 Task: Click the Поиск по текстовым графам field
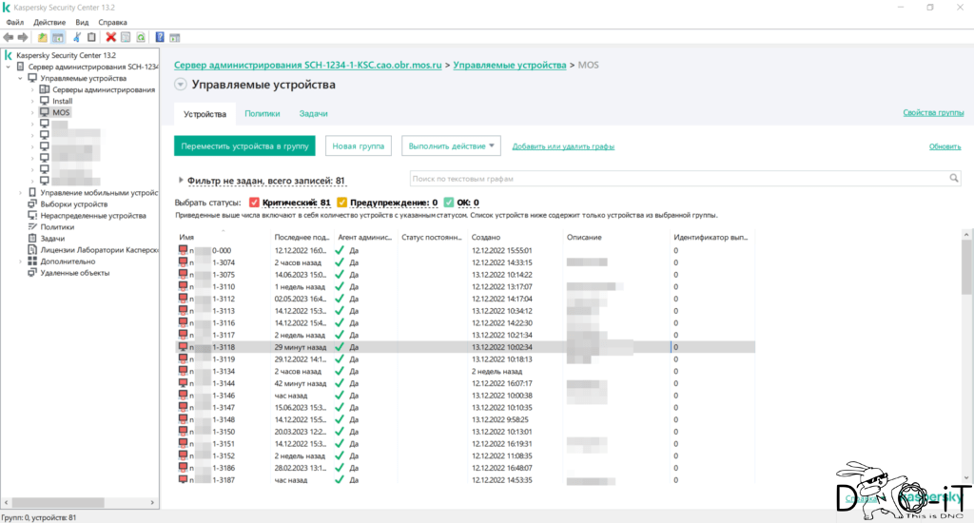678,178
